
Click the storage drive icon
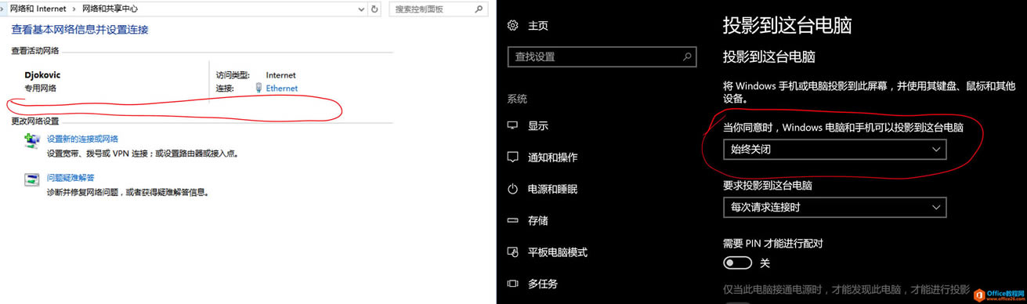point(513,220)
